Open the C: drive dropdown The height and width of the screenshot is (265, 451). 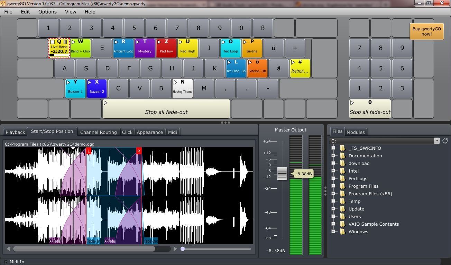pyautogui.click(x=437, y=141)
